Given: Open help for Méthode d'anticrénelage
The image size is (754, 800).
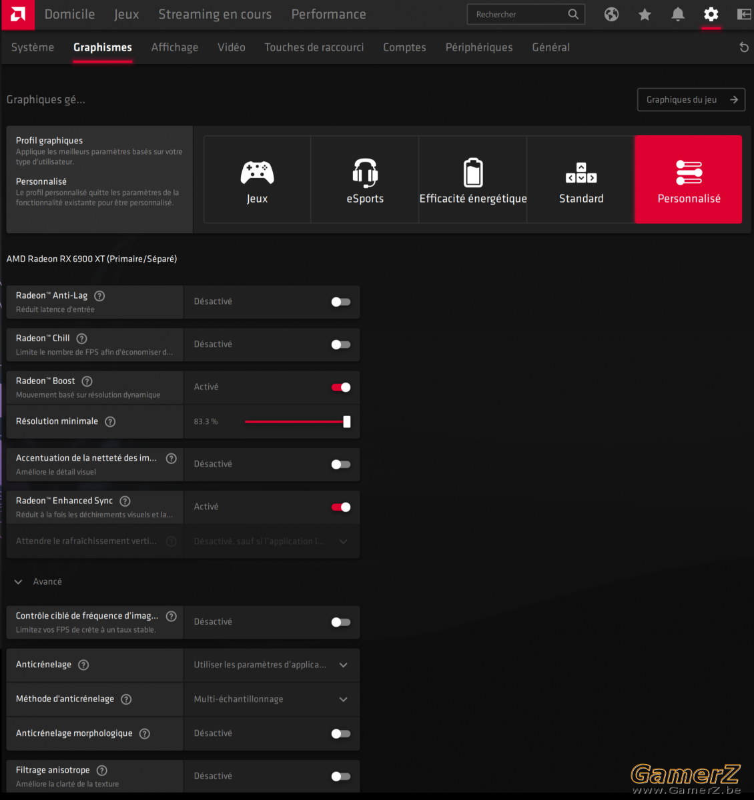Looking at the screenshot, I should (x=126, y=699).
